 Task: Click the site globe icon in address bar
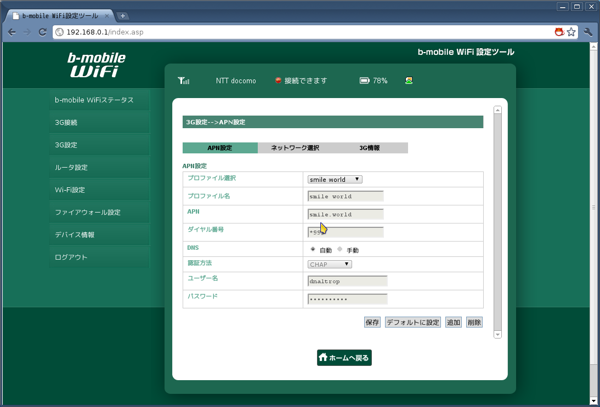click(x=59, y=32)
